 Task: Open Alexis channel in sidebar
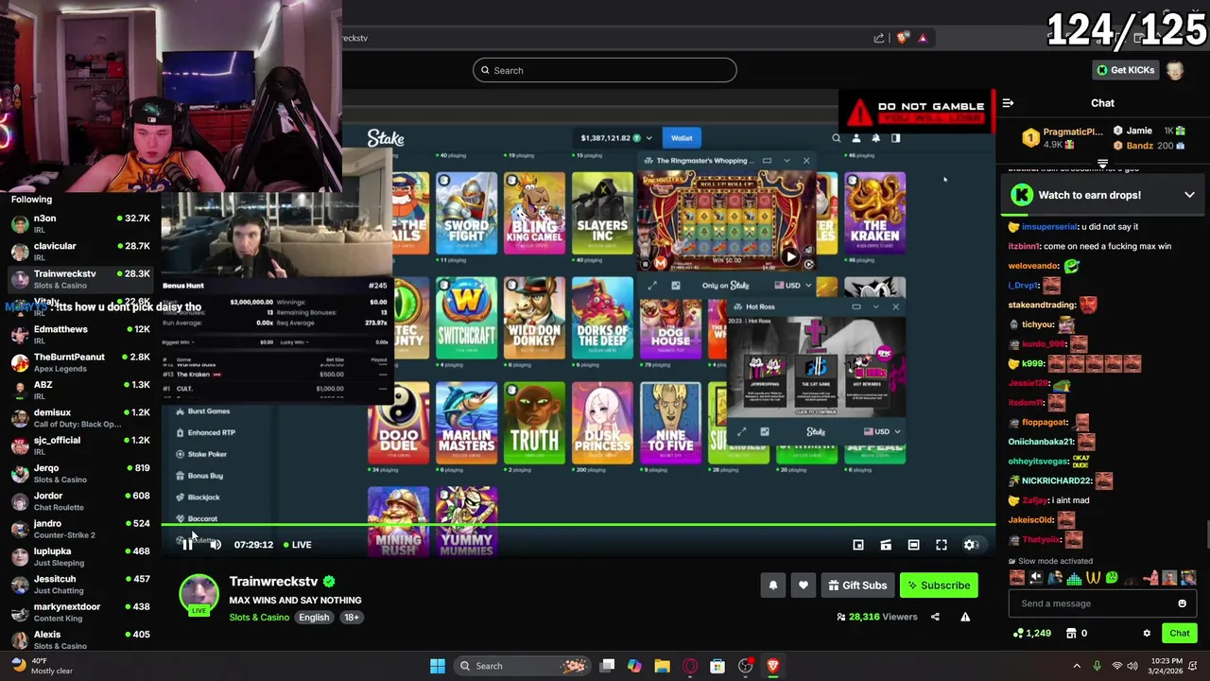[80, 639]
